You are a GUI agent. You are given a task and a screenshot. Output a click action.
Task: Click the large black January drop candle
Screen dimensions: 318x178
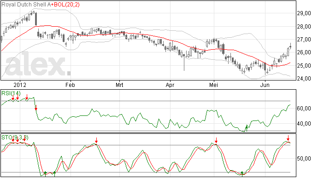[36, 19]
